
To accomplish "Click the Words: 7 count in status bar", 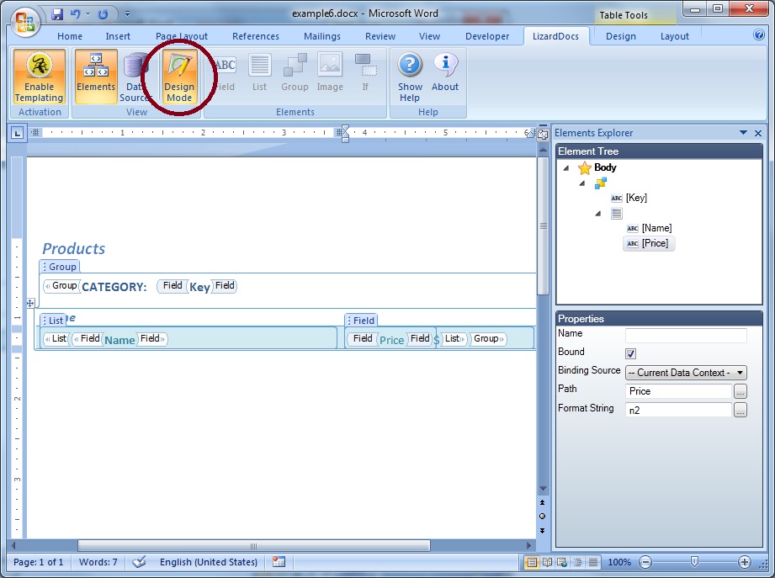I will coord(98,562).
